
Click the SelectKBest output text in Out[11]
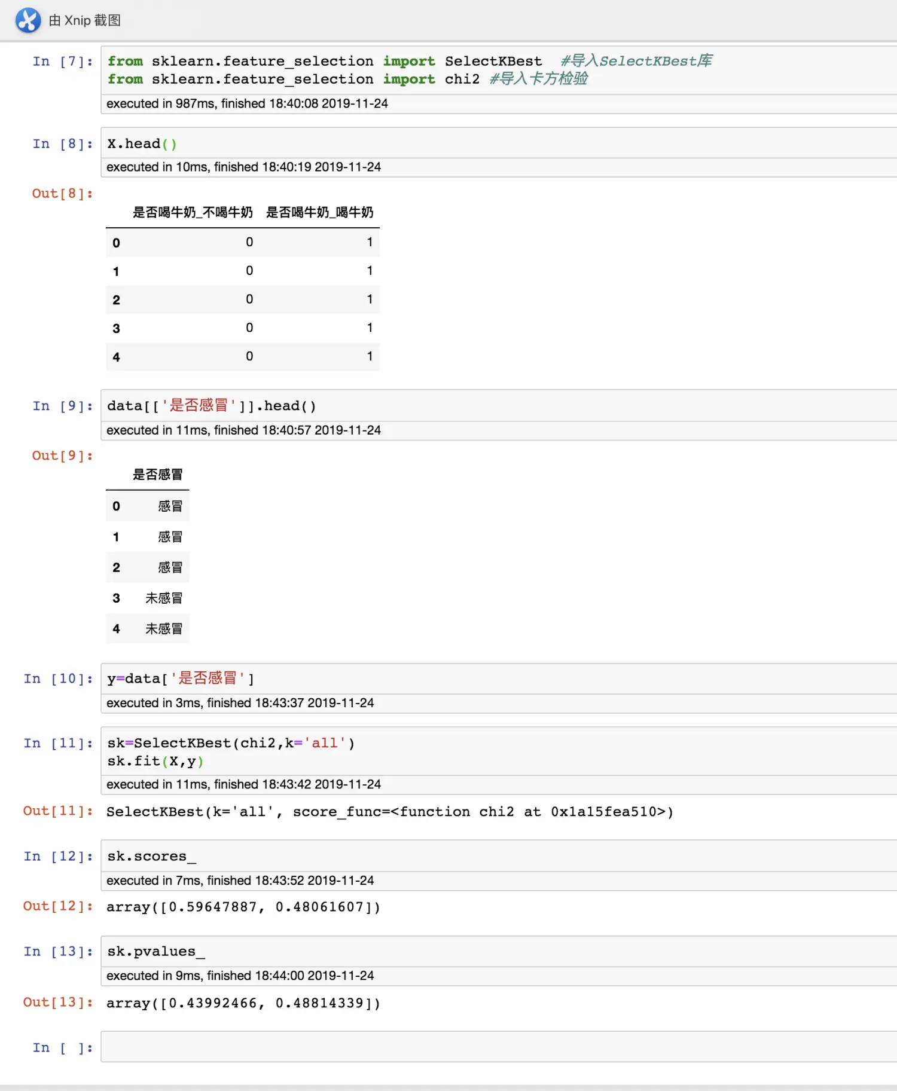click(x=389, y=812)
